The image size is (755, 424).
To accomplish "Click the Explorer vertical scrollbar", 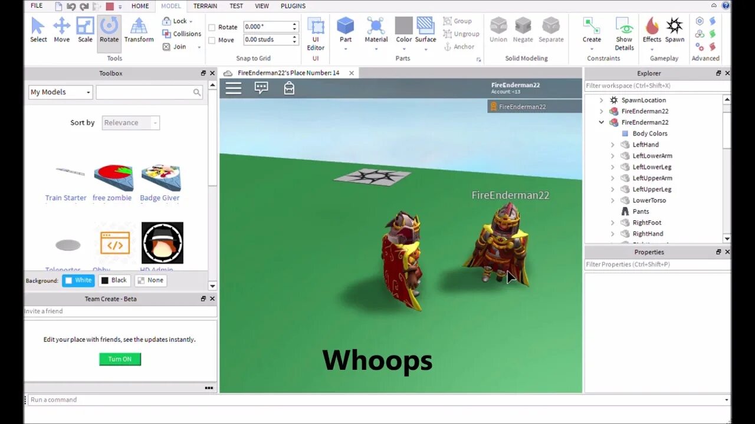I will [x=727, y=169].
